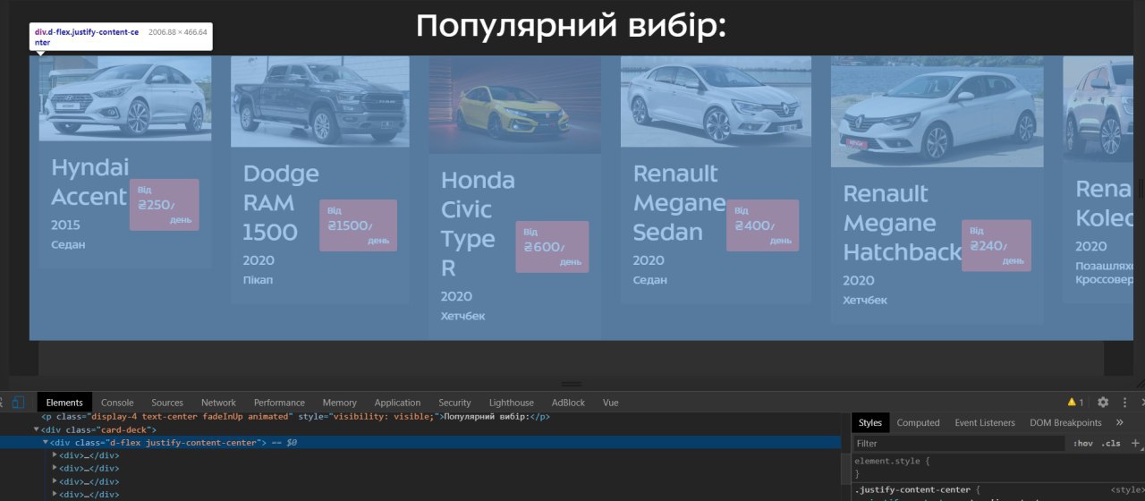Viewport: 1145px width, 501px height.
Task: Click the Хетчбек label under Honda Civic
Action: coord(462,316)
